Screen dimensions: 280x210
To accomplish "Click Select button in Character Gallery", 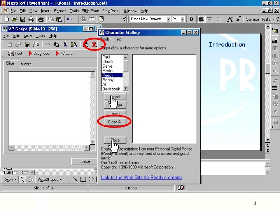I will tap(115, 96).
